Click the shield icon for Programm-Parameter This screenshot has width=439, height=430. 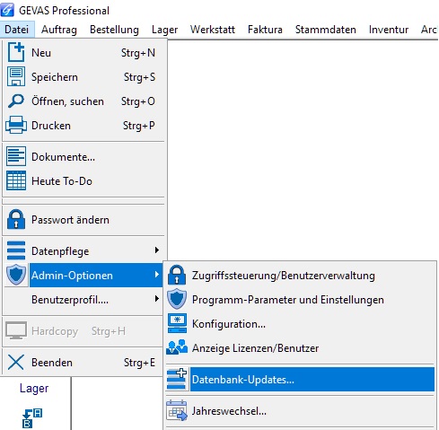177,299
